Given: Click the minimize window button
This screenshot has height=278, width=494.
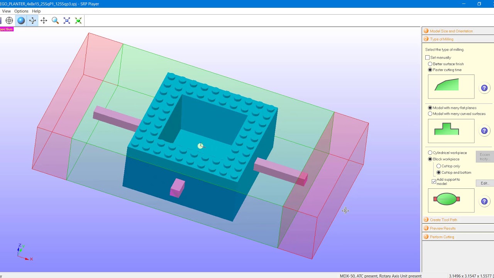Looking at the screenshot, I should point(464,4).
